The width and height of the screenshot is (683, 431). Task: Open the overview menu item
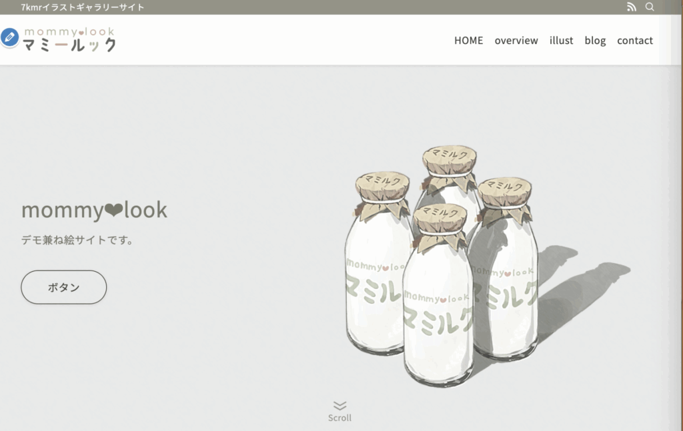[516, 41]
